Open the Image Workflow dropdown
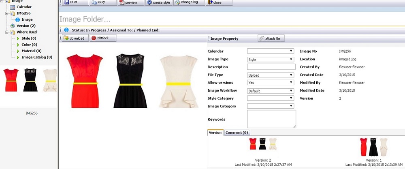The height and width of the screenshot is (169, 405). click(271, 91)
